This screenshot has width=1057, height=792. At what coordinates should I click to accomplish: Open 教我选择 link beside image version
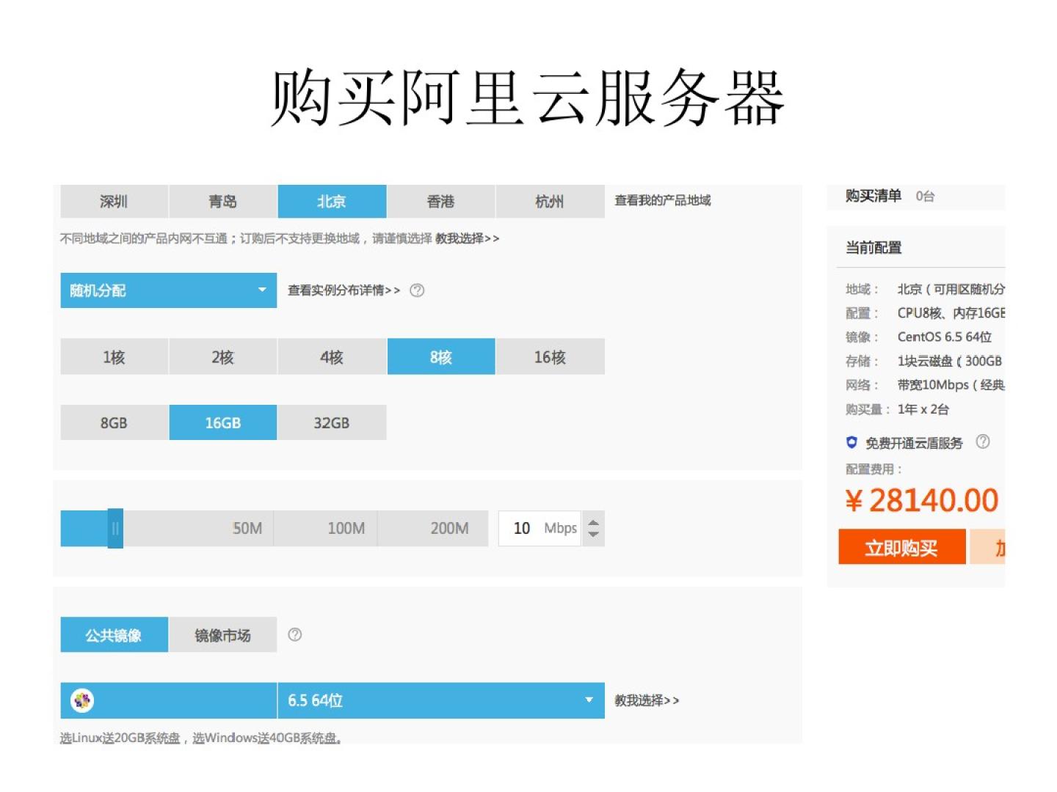(647, 700)
